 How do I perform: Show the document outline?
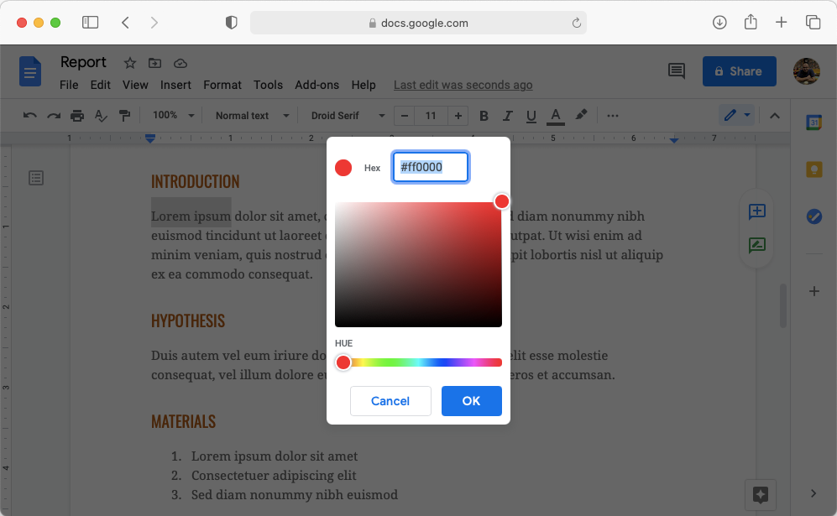(x=34, y=178)
